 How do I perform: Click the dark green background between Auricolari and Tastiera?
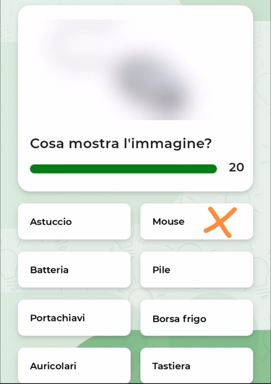[135, 366]
